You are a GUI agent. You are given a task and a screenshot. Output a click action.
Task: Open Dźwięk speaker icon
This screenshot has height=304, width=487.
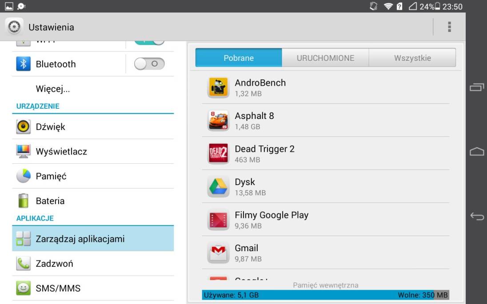point(23,126)
